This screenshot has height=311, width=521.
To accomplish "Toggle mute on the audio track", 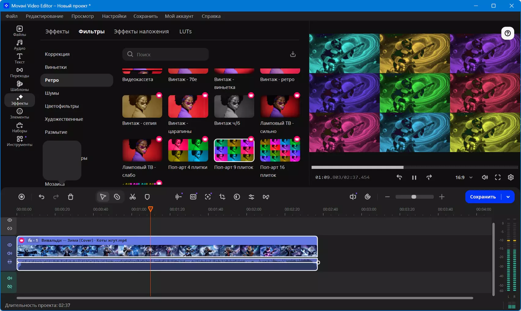I will [10, 278].
